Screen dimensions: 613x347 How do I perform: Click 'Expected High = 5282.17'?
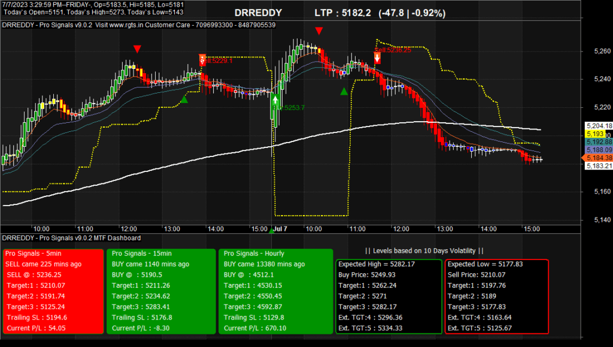(377, 264)
